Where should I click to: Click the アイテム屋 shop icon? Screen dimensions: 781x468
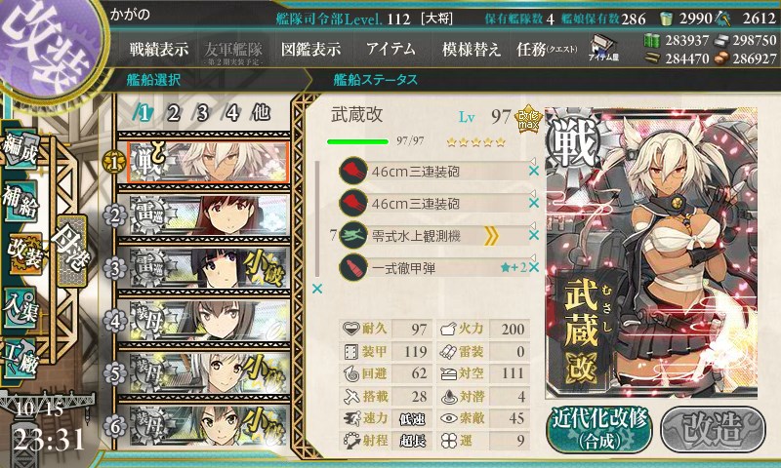(603, 48)
